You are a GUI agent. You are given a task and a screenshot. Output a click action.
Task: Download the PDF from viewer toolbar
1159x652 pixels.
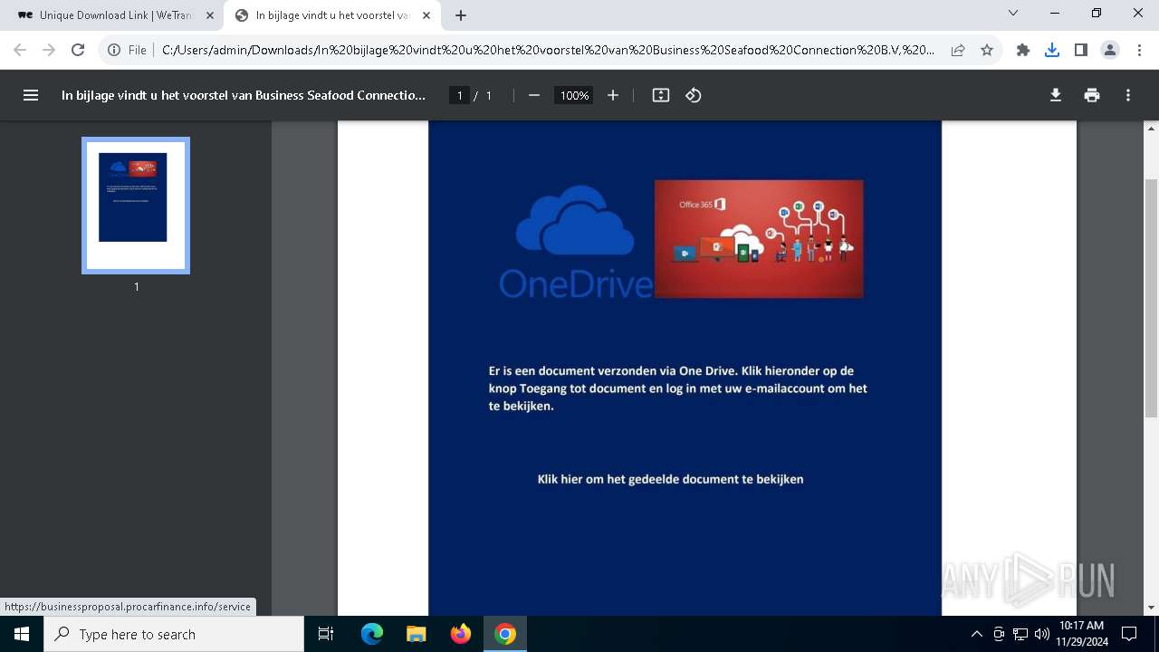[x=1056, y=95]
